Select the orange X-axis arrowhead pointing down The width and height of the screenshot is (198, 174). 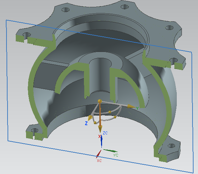(x=100, y=129)
